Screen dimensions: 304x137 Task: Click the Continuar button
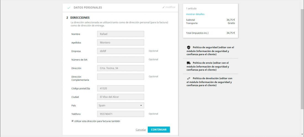click(x=159, y=130)
